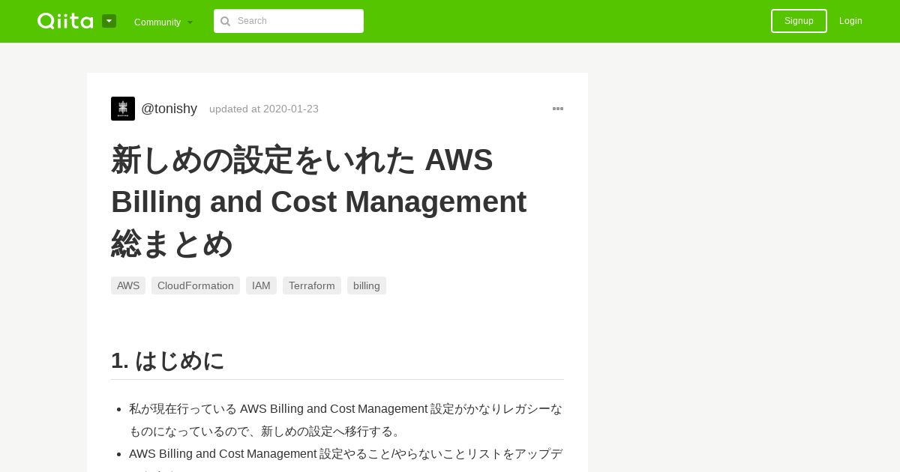Image resolution: width=900 pixels, height=472 pixels.
Task: Click the Login link
Action: 850,21
